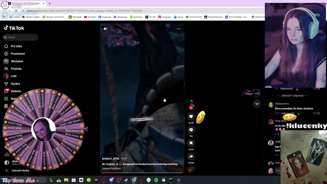Click the TikTok logo
This screenshot has width=327, height=184.
pos(14,28)
